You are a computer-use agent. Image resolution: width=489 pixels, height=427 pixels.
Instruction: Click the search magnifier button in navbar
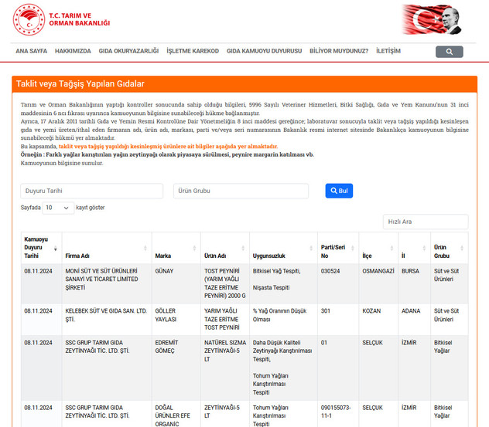click(x=449, y=52)
